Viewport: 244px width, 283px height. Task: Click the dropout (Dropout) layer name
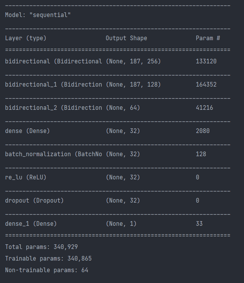tap(34, 201)
